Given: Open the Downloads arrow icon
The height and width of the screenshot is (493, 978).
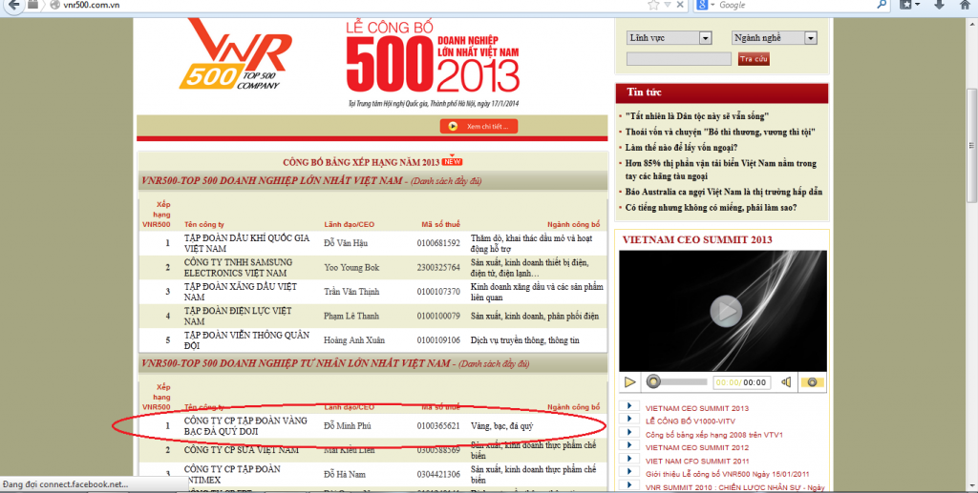Looking at the screenshot, I should (x=938, y=5).
